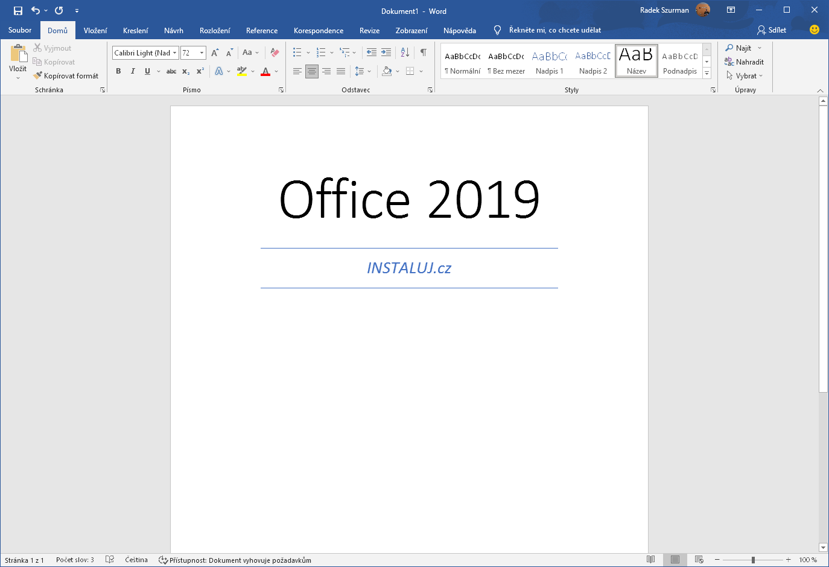Increase paragraph indent
Viewport: 829px width, 567px height.
pos(386,52)
